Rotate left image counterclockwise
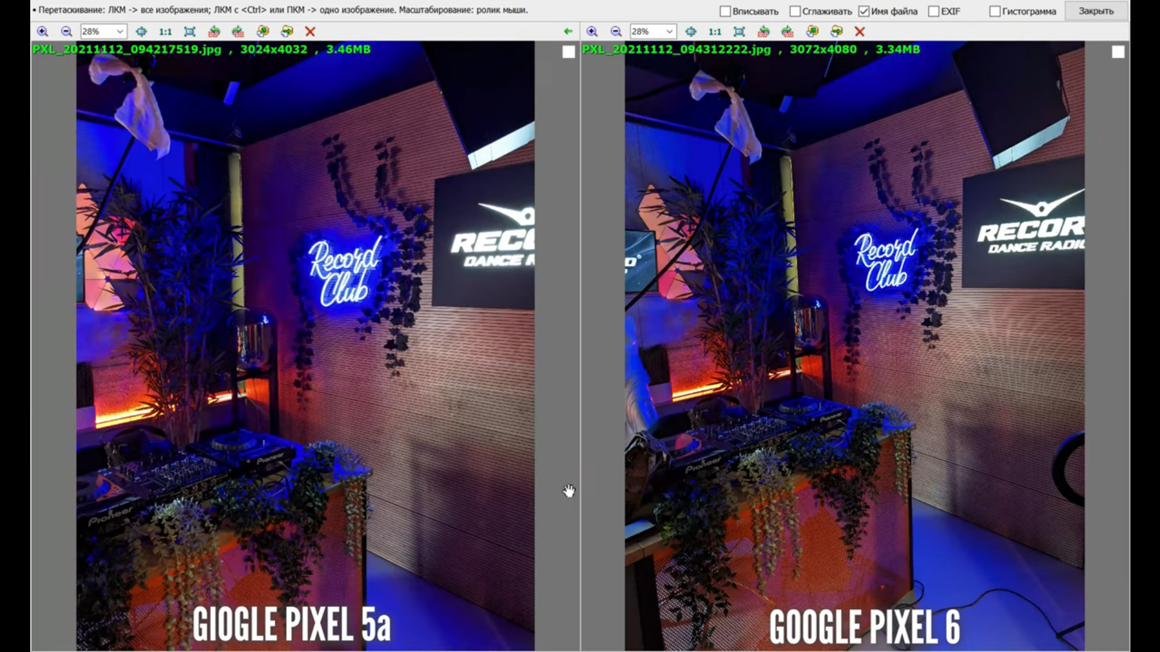Screen dimensions: 1160x652 (x=214, y=31)
